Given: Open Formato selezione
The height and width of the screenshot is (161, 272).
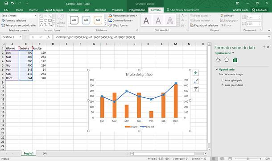Looking at the screenshot, I should 14,20.
